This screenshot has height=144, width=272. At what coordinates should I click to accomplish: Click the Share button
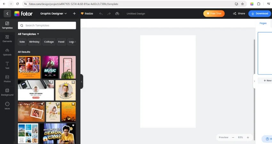coord(239,13)
